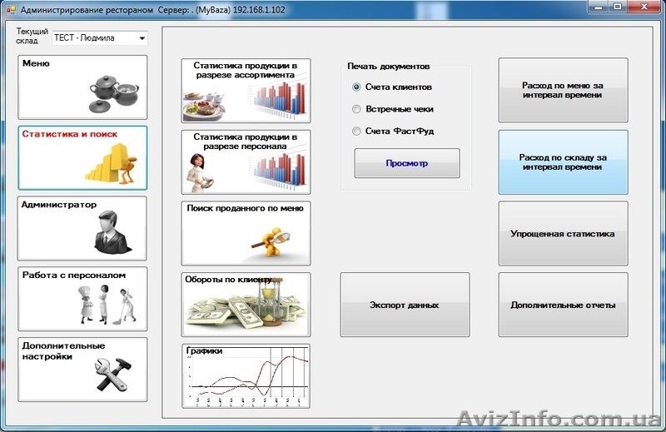Open Расход по меню за интервал времени

click(563, 90)
